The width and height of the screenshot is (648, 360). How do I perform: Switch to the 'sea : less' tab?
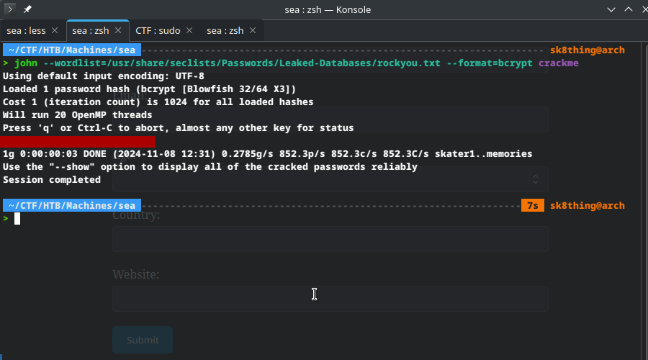point(26,30)
